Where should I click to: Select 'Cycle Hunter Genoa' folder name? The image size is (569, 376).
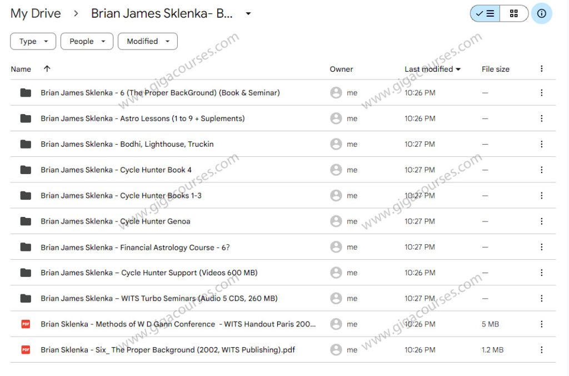pyautogui.click(x=116, y=221)
